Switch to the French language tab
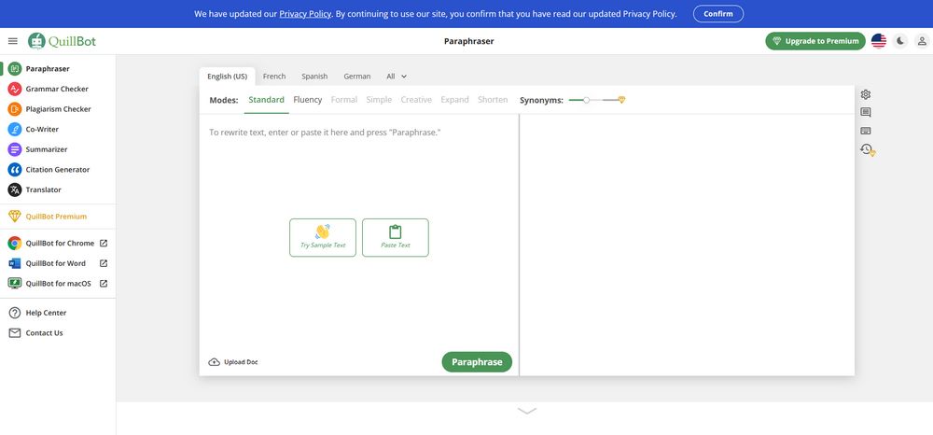The height and width of the screenshot is (435, 933). [x=274, y=77]
